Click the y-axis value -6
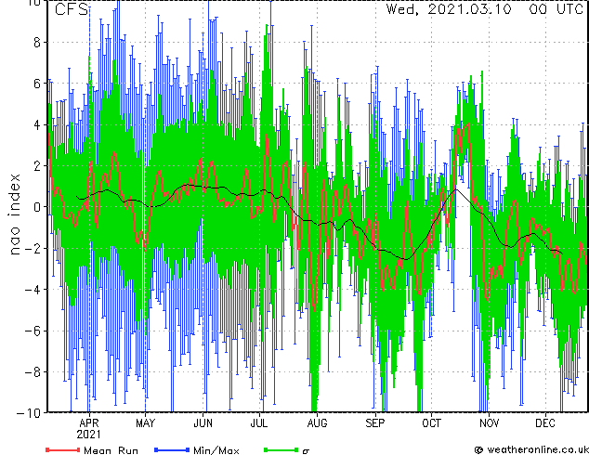The height and width of the screenshot is (455, 589). coord(33,331)
